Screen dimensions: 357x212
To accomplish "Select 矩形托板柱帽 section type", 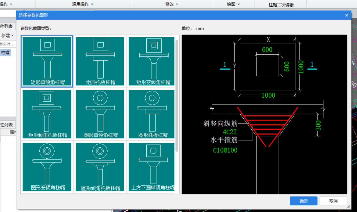I will 100,61.
